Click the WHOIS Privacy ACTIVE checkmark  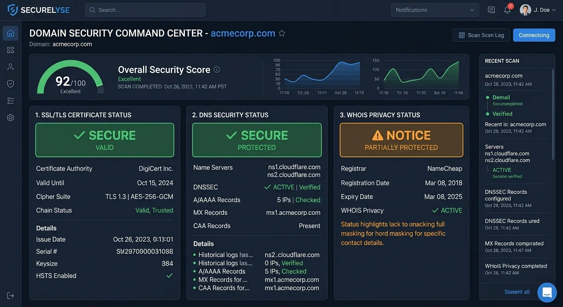point(435,210)
